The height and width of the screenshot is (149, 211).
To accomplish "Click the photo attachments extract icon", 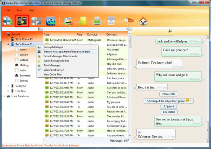I will pyautogui.click(x=68, y=21).
